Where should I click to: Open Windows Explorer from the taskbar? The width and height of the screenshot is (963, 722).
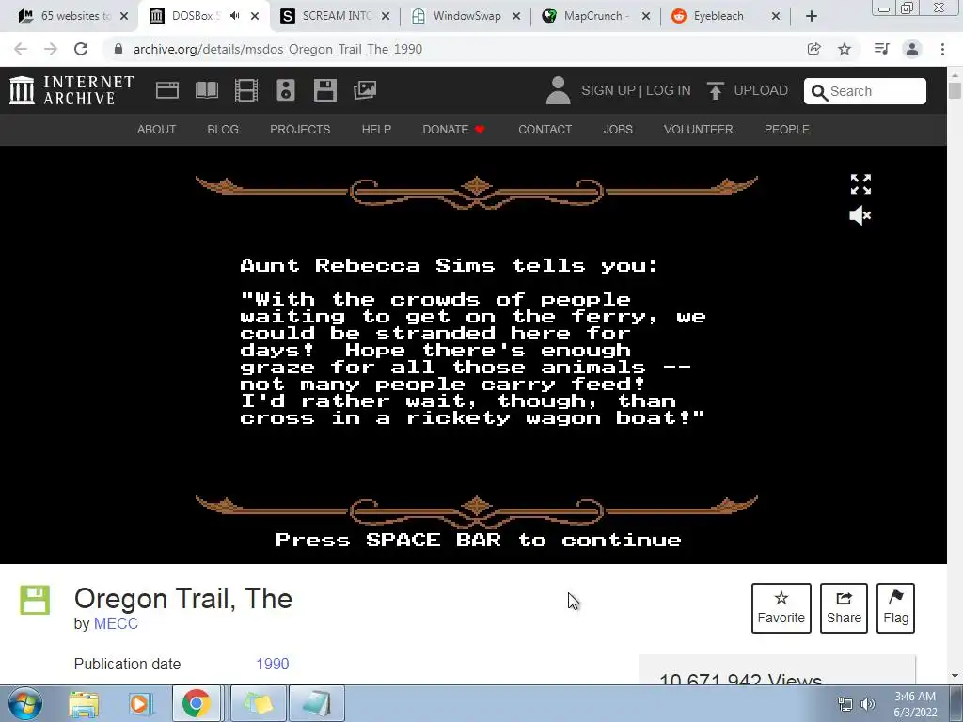[x=84, y=703]
